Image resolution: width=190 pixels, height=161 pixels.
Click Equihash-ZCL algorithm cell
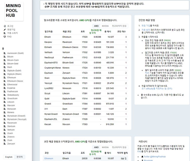(51, 119)
